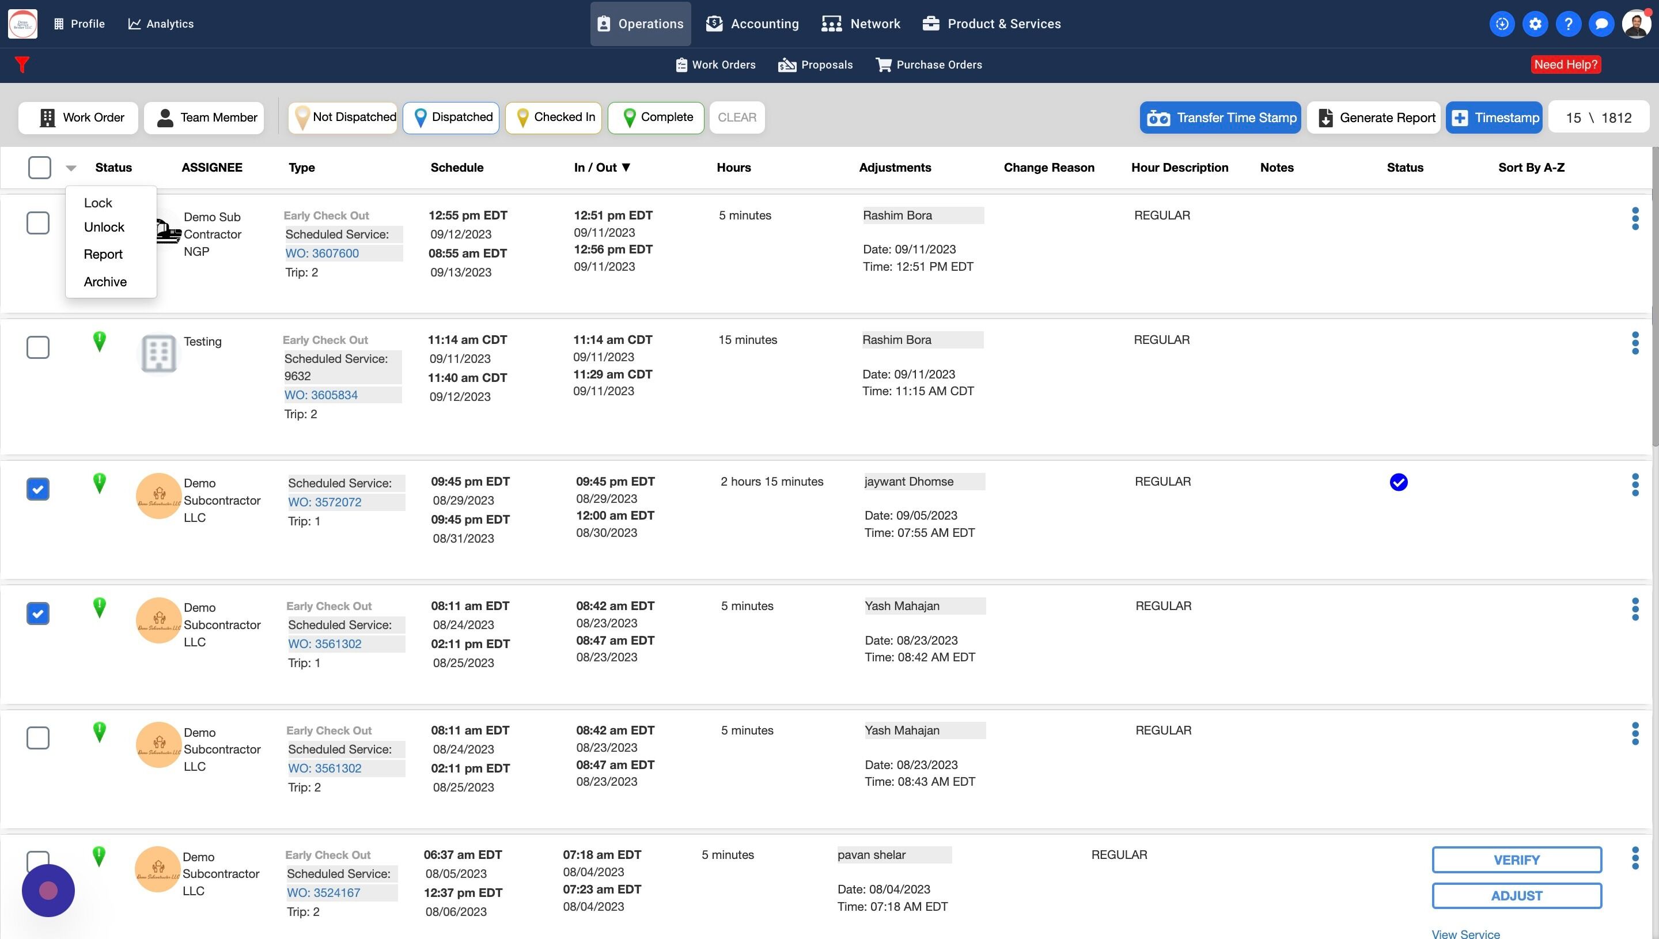Image resolution: width=1659 pixels, height=939 pixels.
Task: Open three-dot menu for Testing row
Action: point(1634,343)
